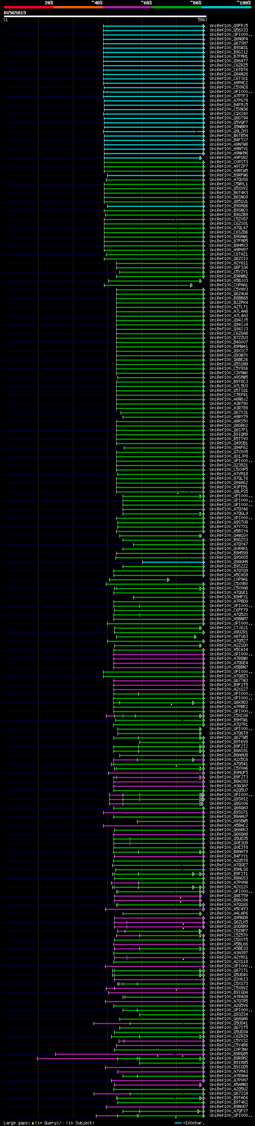The image size is (255, 1126).
Task: Click UniRef100_A7QFX7 label
Action: click(x=229, y=1111)
